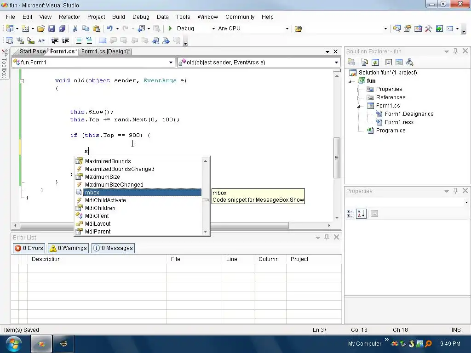Open the Refactor menu
The width and height of the screenshot is (471, 353).
tap(69, 17)
